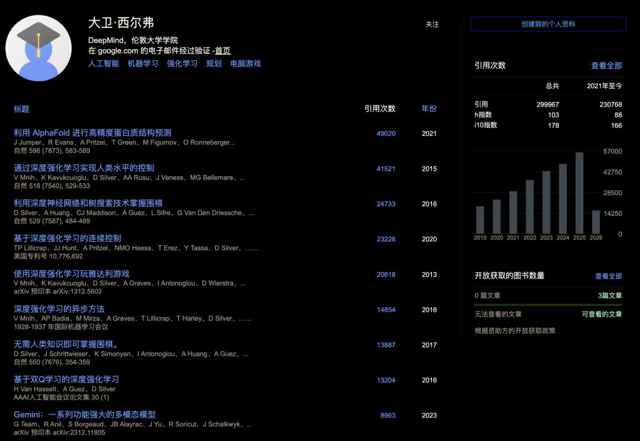Click the green open access progress bar
640x441 pixels.
coord(548,305)
